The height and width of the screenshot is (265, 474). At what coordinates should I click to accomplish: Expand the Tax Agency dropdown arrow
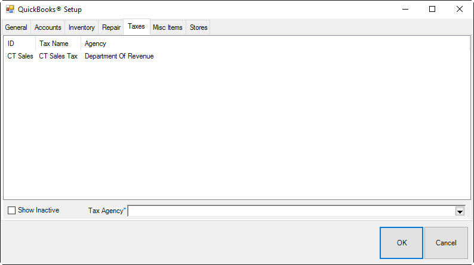(x=460, y=211)
